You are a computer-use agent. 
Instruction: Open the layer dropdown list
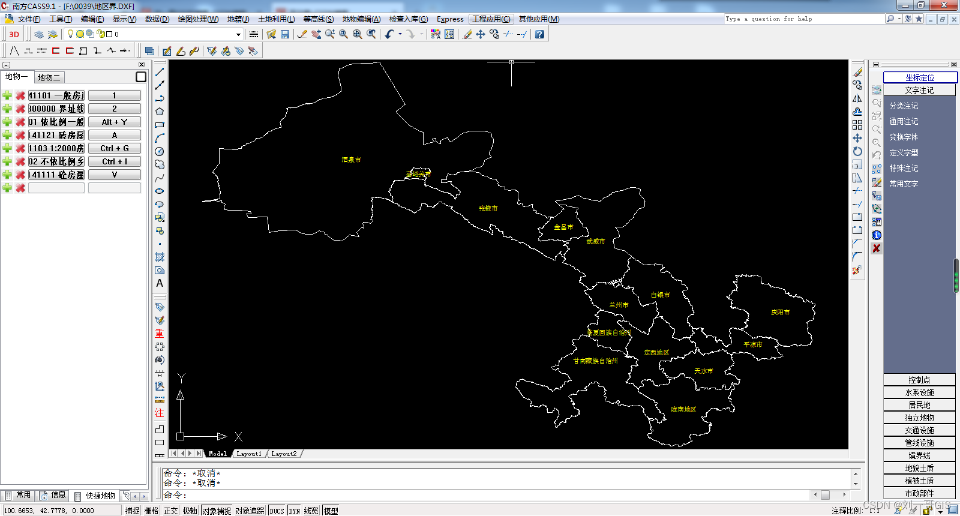[x=238, y=34]
